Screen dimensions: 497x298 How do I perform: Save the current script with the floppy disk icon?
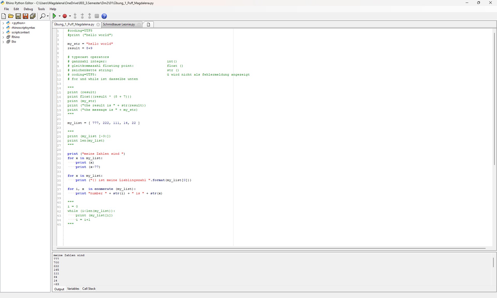18,16
